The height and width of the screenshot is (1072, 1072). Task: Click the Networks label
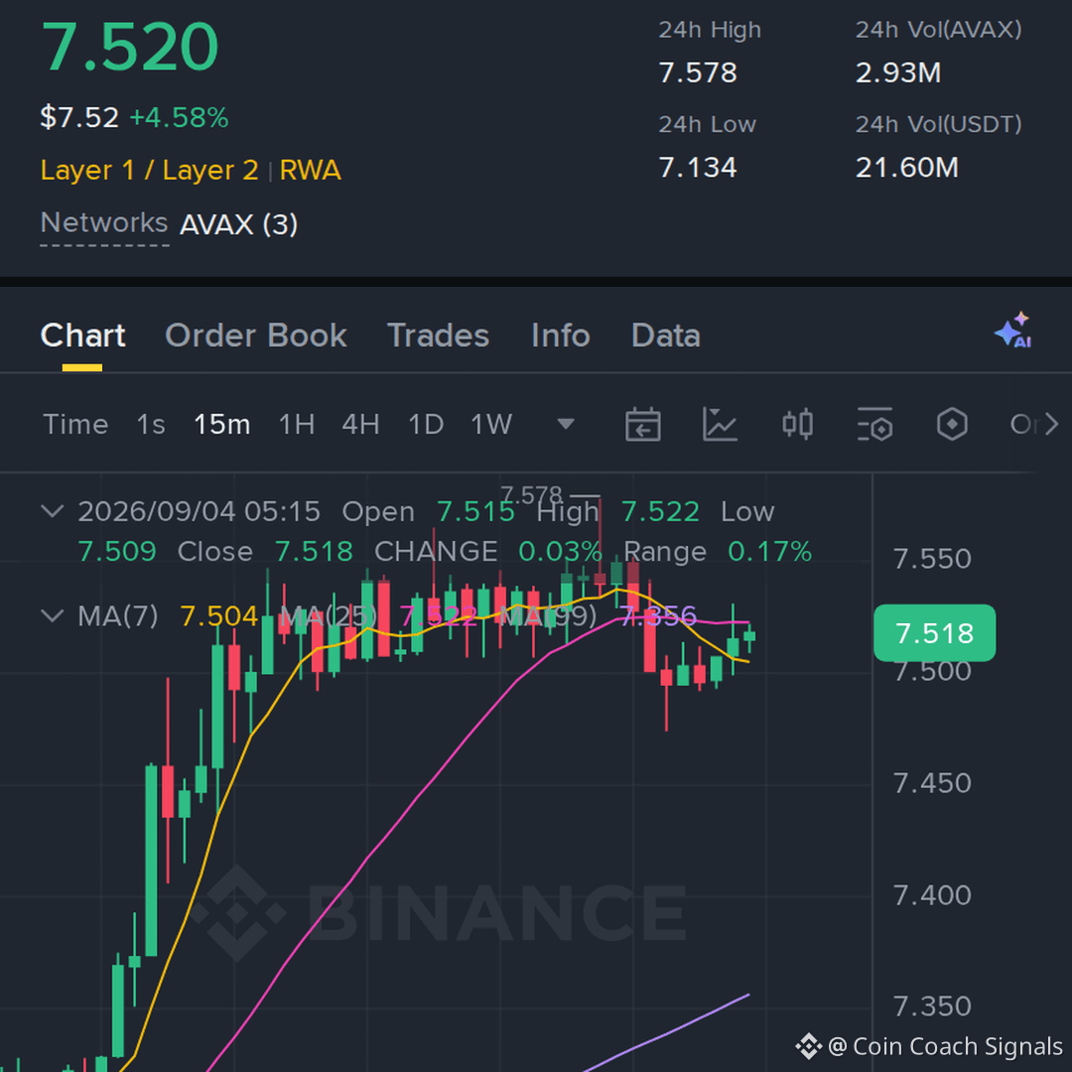click(x=104, y=223)
